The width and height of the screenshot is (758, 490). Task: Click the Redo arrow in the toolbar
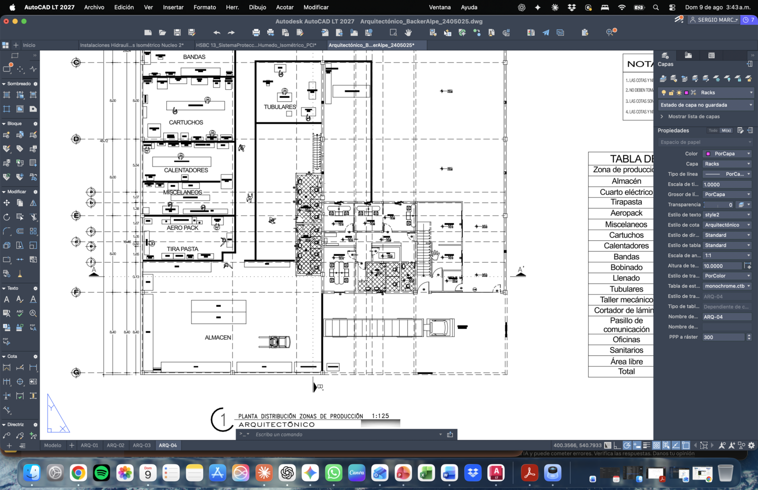[x=231, y=32]
